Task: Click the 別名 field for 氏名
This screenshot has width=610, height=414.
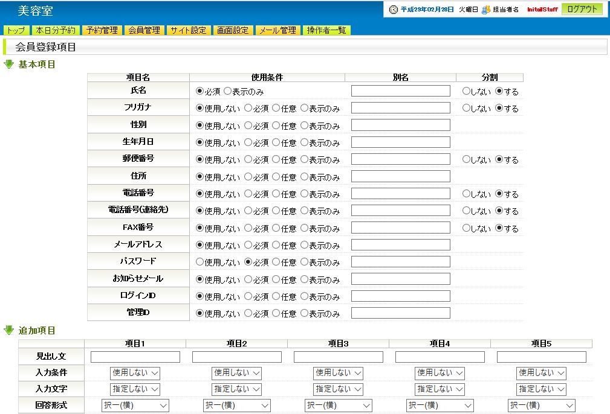Action: [x=401, y=91]
